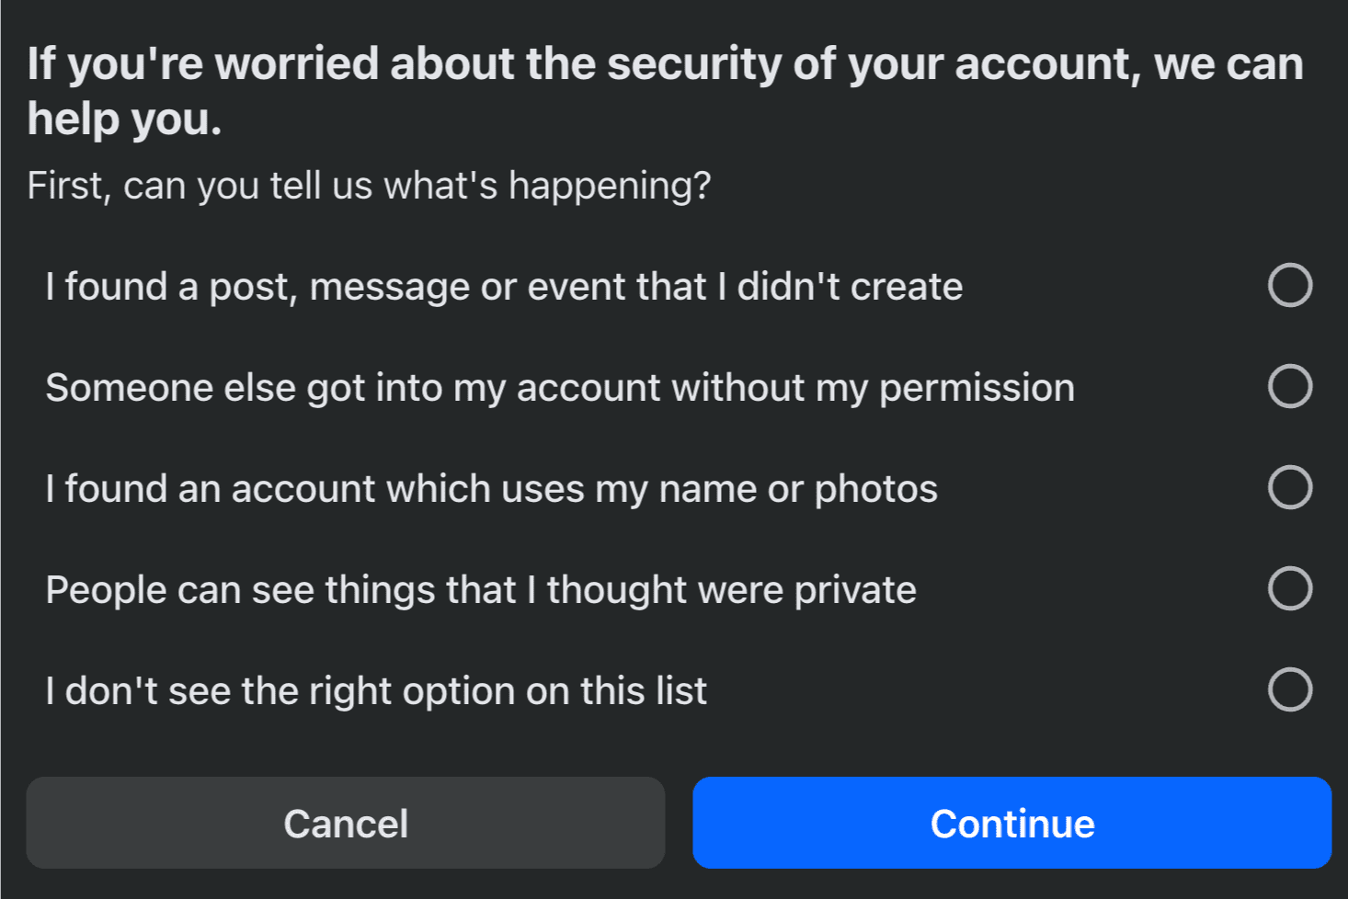
Task: Click the dialog heading about account security
Action: pyautogui.click(x=664, y=89)
